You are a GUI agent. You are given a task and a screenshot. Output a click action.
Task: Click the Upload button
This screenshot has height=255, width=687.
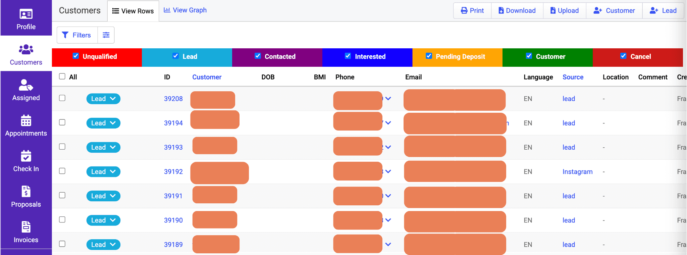point(565,11)
